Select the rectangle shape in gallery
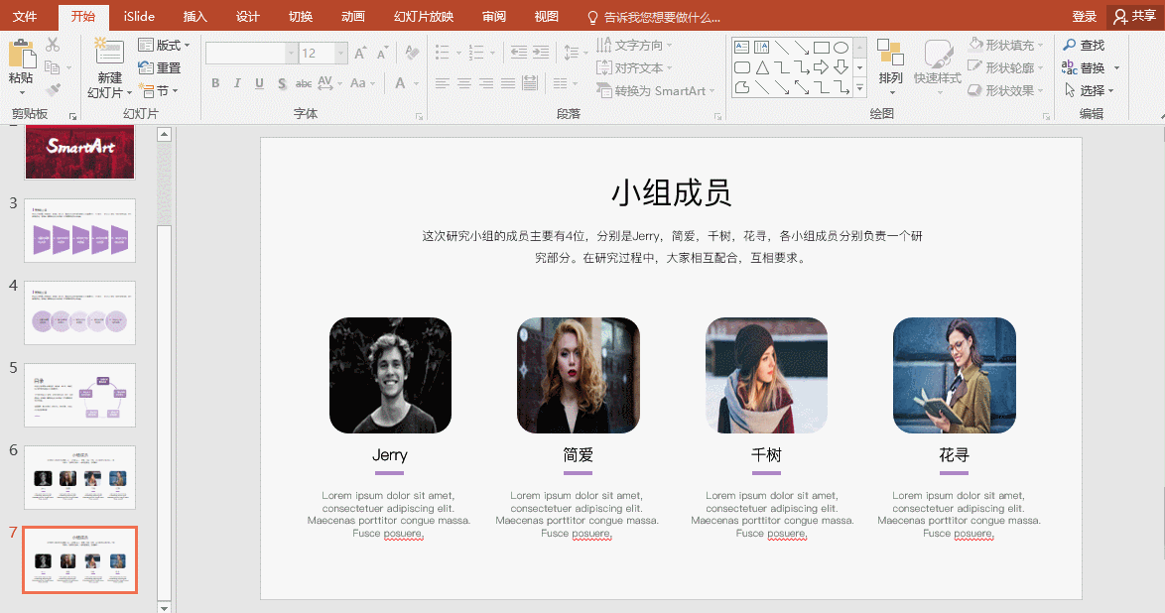The height and width of the screenshot is (613, 1165). [821, 47]
